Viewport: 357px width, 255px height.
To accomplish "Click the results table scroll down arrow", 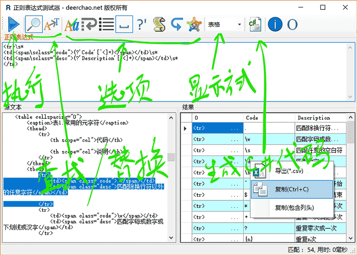I will pos(351,238).
